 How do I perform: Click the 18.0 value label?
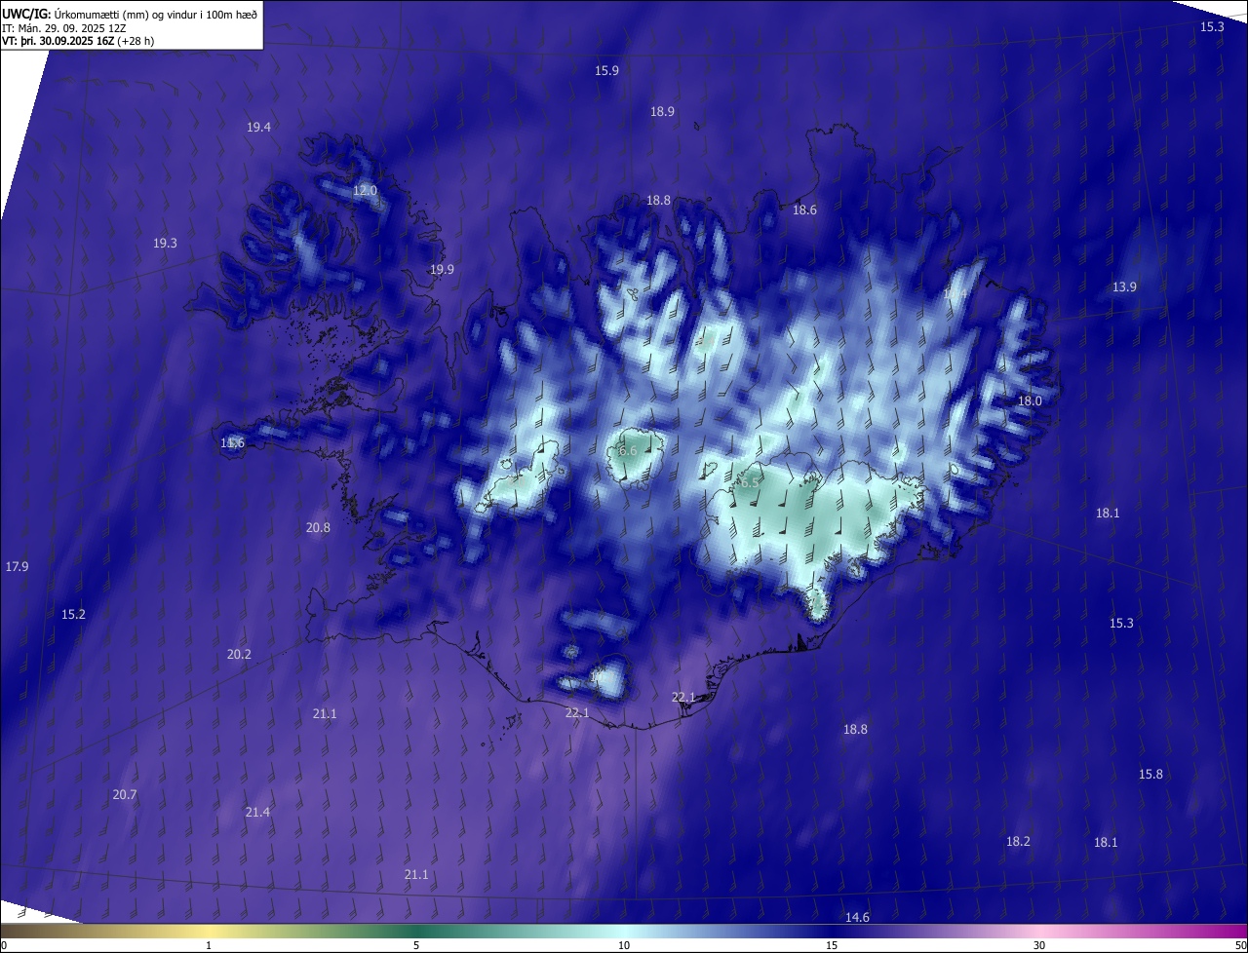(1030, 401)
